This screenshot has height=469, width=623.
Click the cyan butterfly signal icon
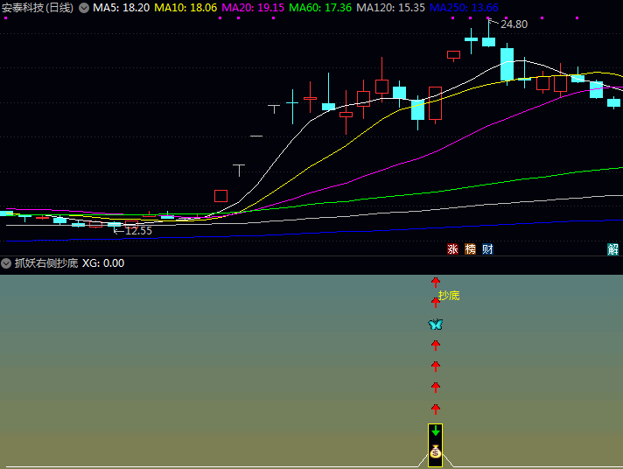point(435,325)
